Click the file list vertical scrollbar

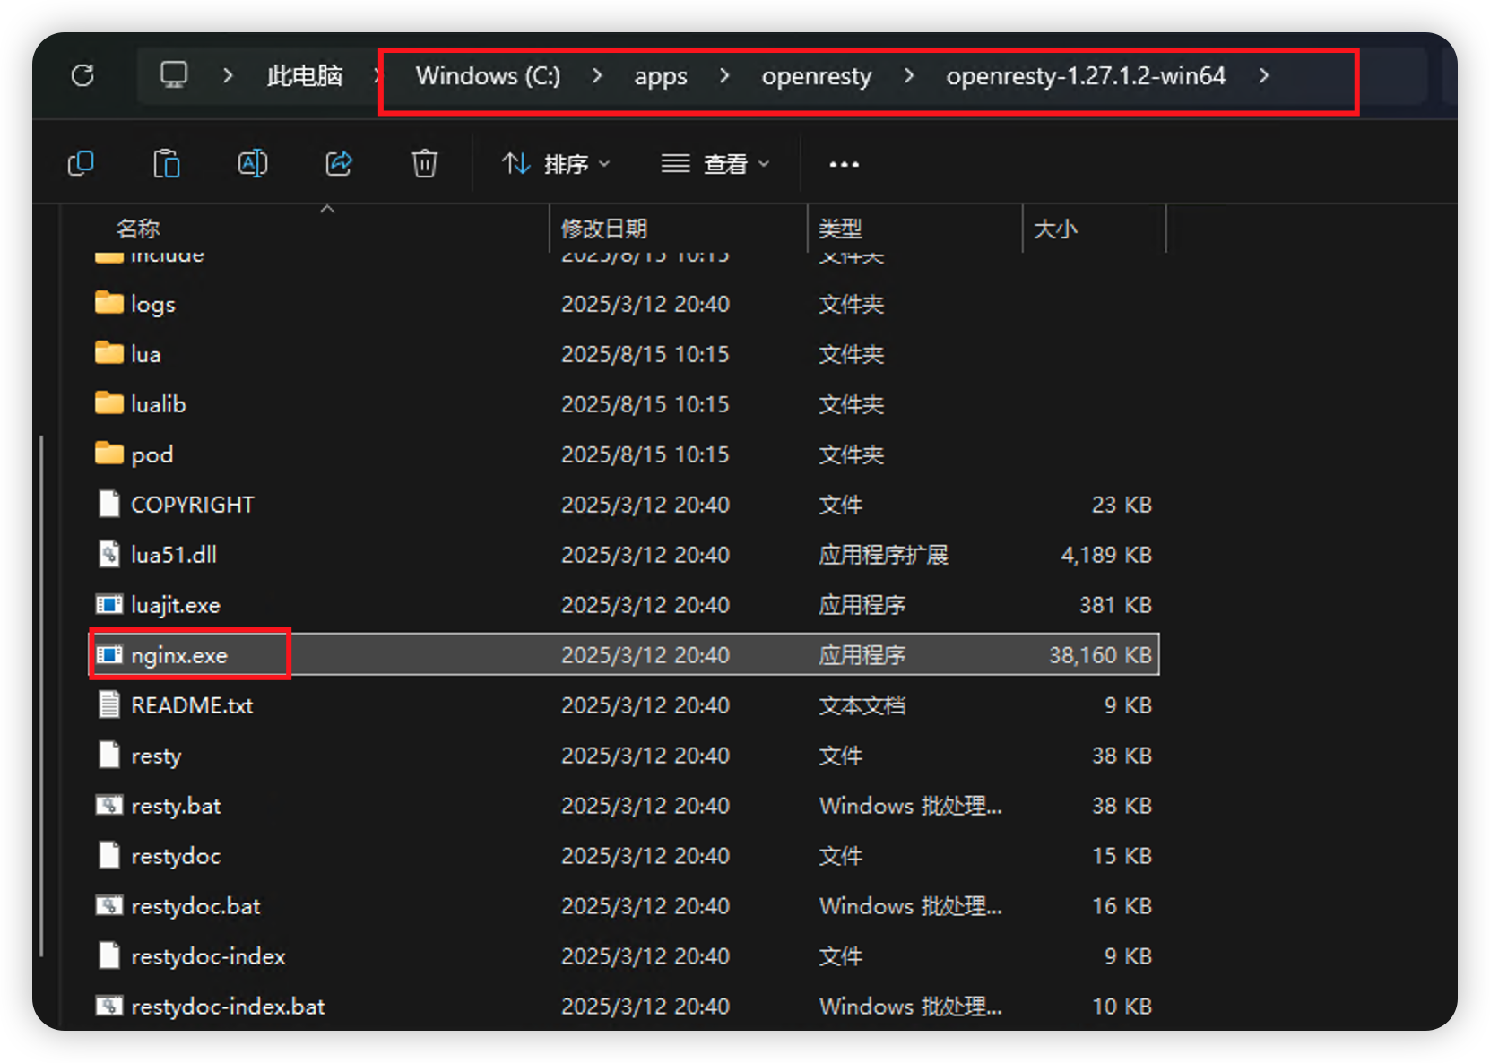click(x=41, y=696)
